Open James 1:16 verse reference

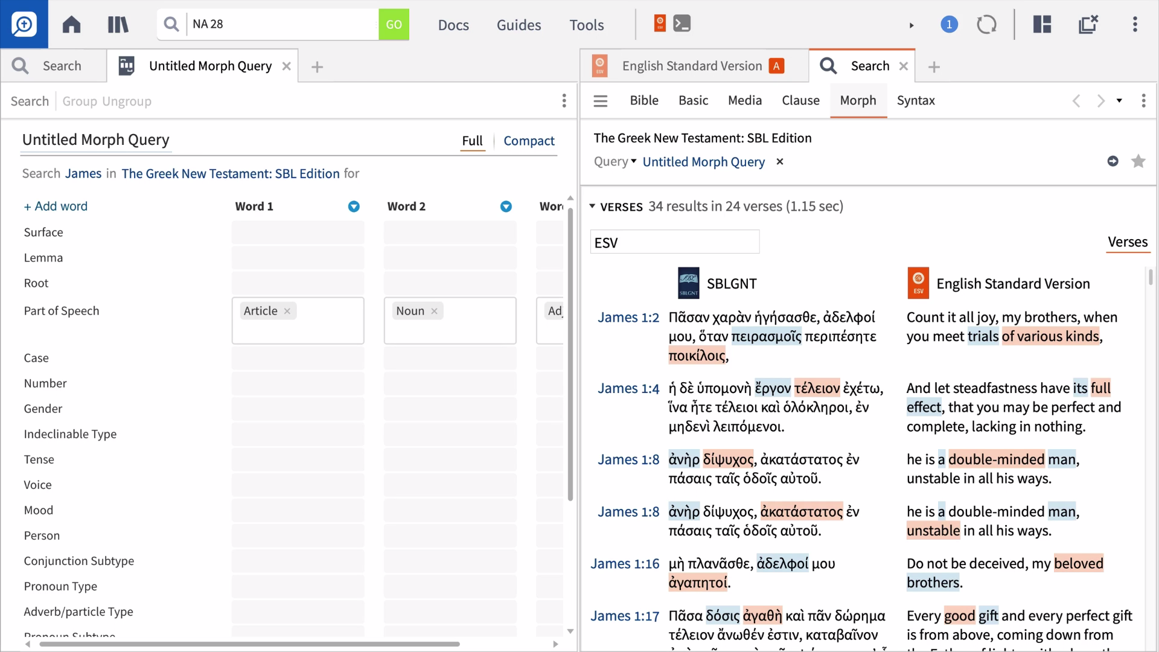click(625, 564)
